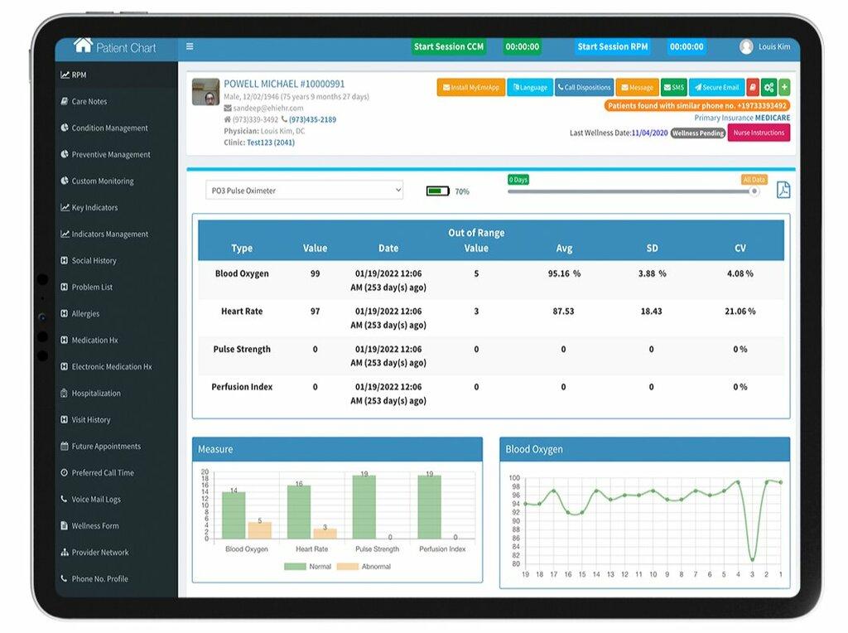Viewport: 848px width, 633px height.
Task: Export the patient chart as PDF
Action: (783, 190)
